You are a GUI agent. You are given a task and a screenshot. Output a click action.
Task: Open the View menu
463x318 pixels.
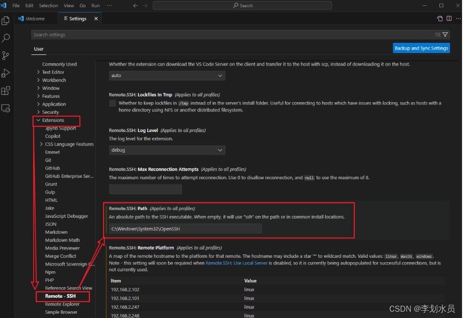[69, 5]
